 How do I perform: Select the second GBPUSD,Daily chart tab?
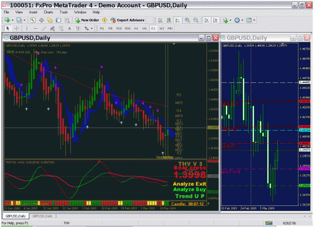(42, 216)
